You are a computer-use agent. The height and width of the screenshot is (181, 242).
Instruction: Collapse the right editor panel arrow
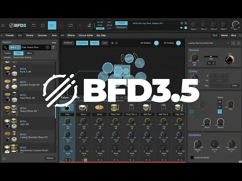coord(240,35)
